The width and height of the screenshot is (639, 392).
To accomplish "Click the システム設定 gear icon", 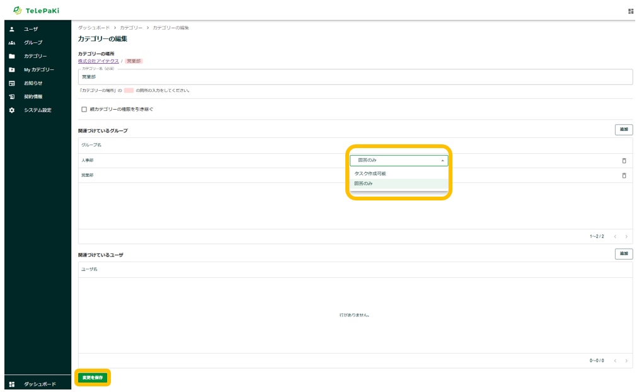I will click(12, 110).
